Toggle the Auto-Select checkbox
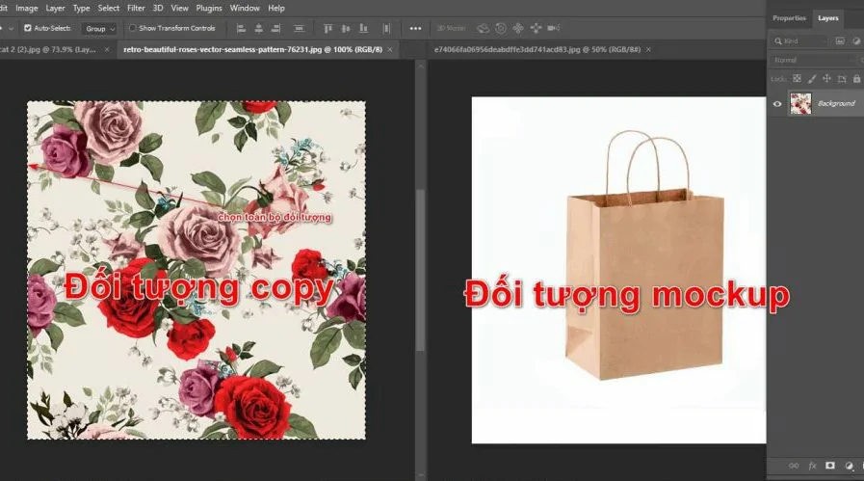Viewport: 864px width, 481px height. (27, 28)
